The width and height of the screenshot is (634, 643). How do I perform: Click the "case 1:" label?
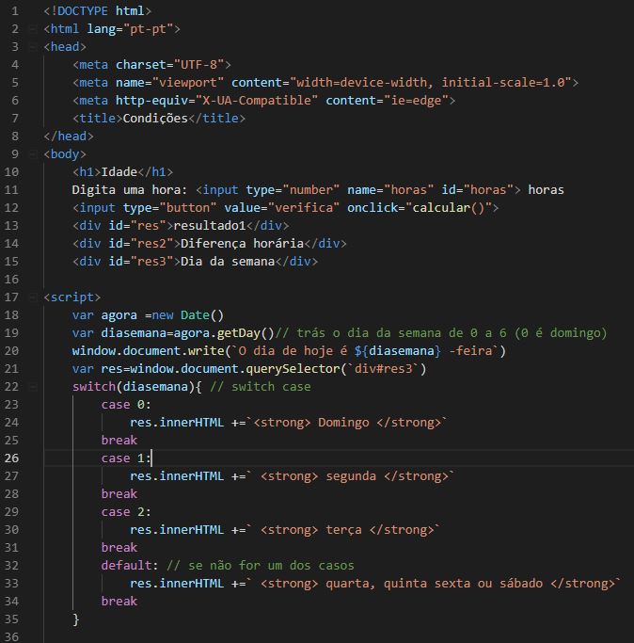pyautogui.click(x=126, y=458)
